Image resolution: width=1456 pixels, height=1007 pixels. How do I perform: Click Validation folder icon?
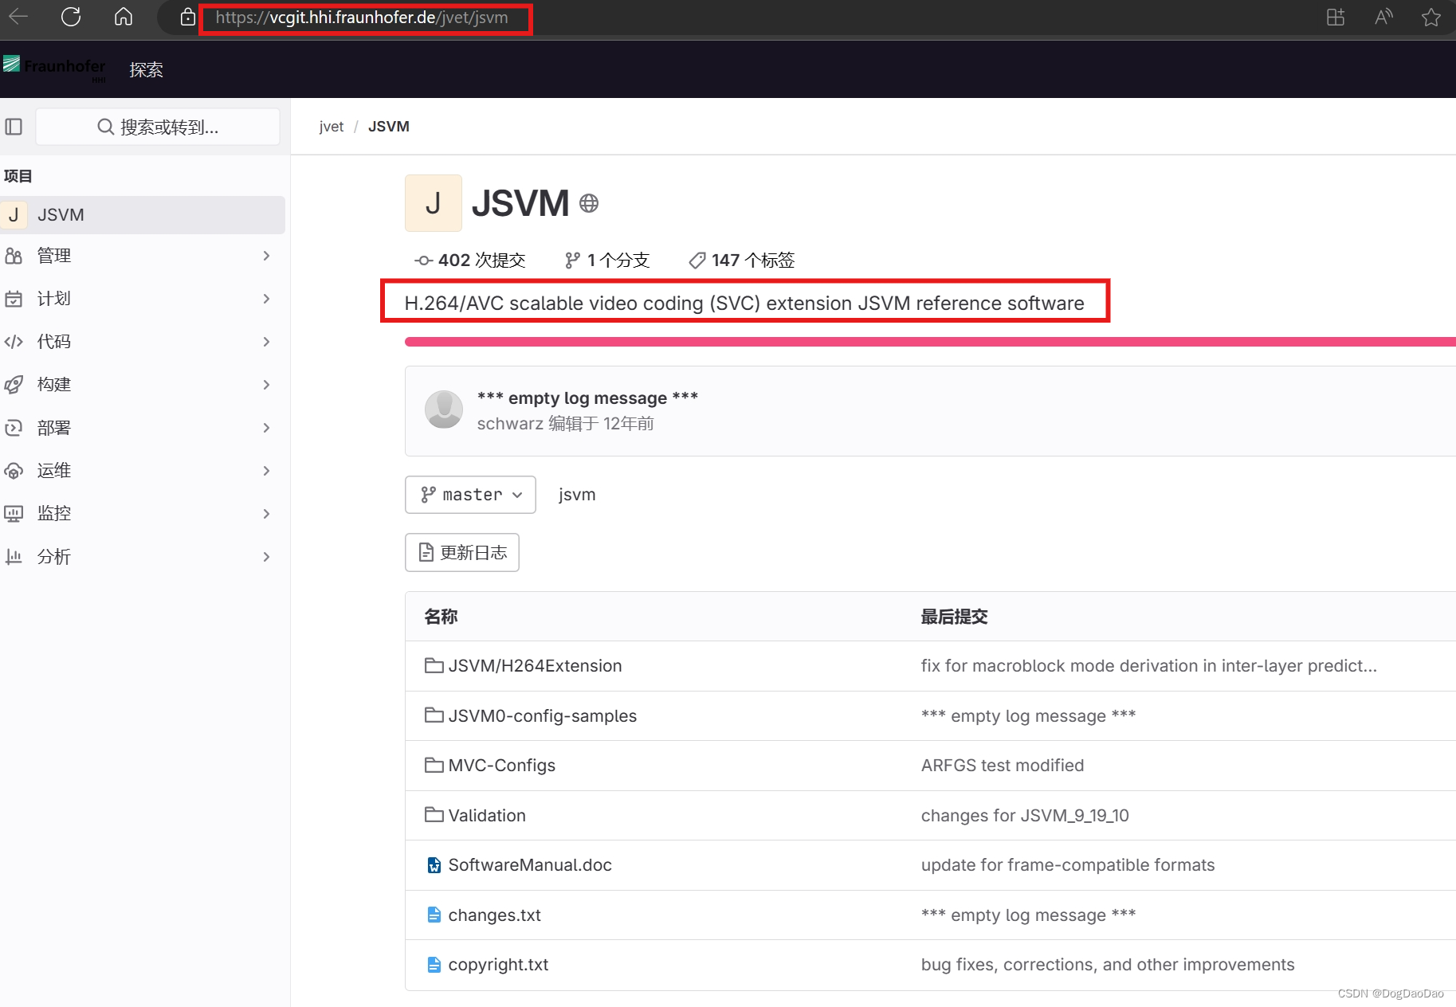pos(434,815)
